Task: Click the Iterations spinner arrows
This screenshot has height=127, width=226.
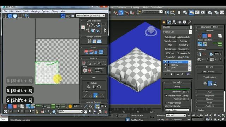Action: pos(188,92)
